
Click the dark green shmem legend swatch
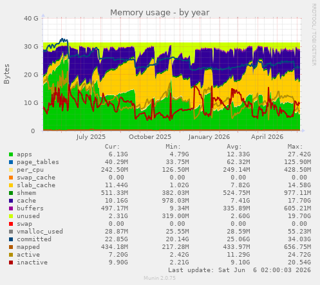tap(11, 193)
